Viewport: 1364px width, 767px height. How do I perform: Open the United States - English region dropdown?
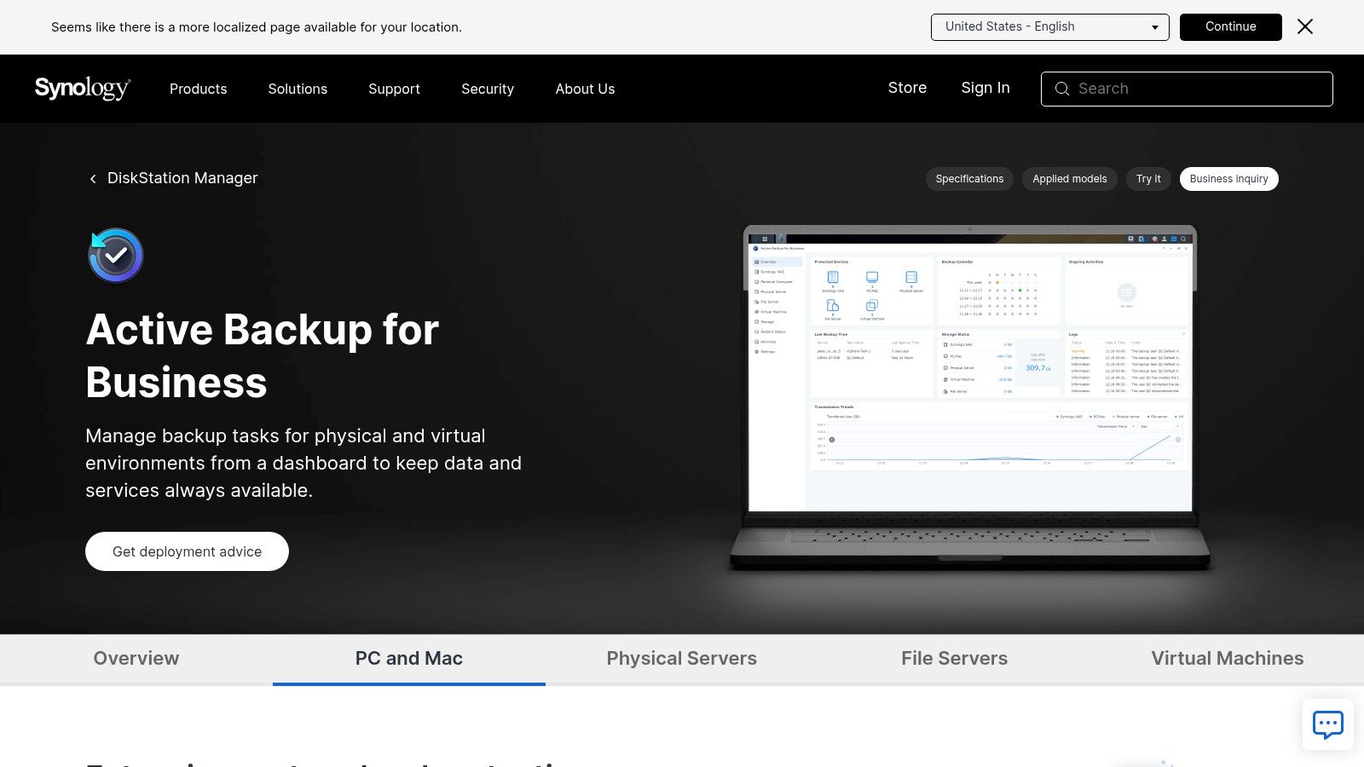pyautogui.click(x=1050, y=26)
